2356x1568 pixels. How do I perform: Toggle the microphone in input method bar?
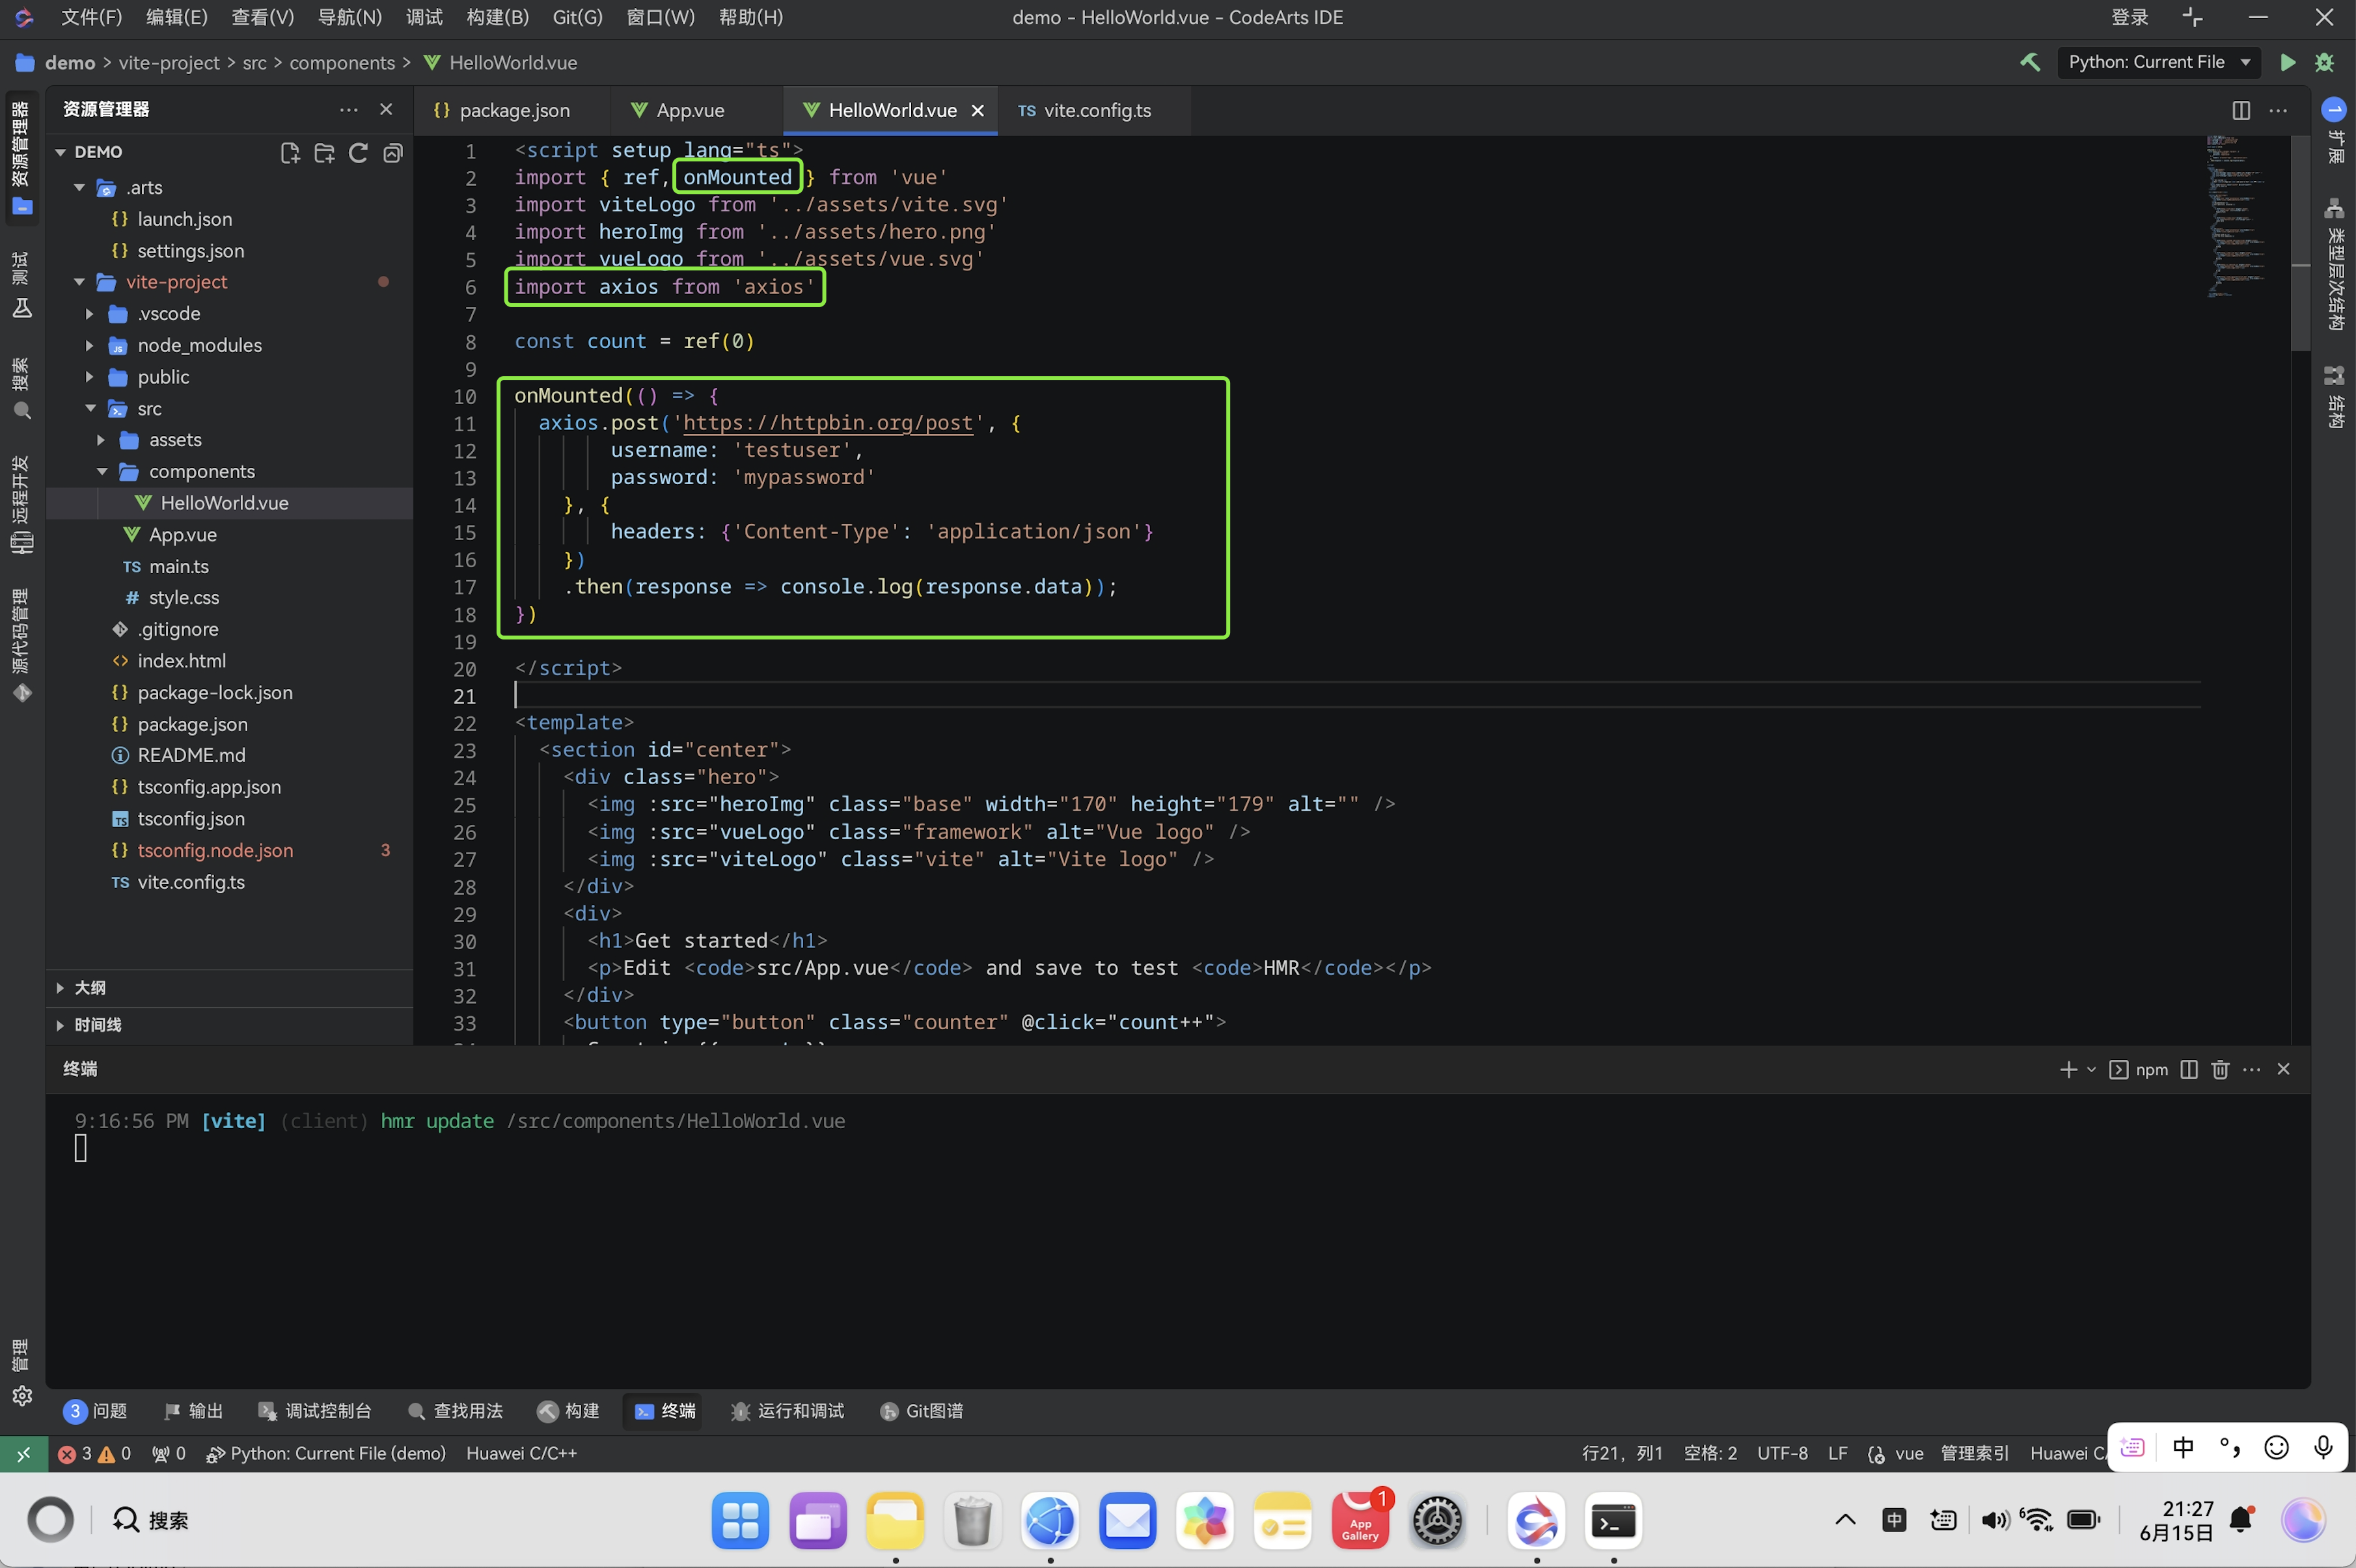click(2323, 1447)
